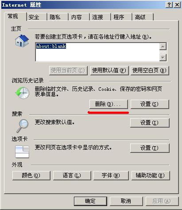Click the 颜色 appearance button
The width and height of the screenshot is (182, 210).
tap(31, 175)
